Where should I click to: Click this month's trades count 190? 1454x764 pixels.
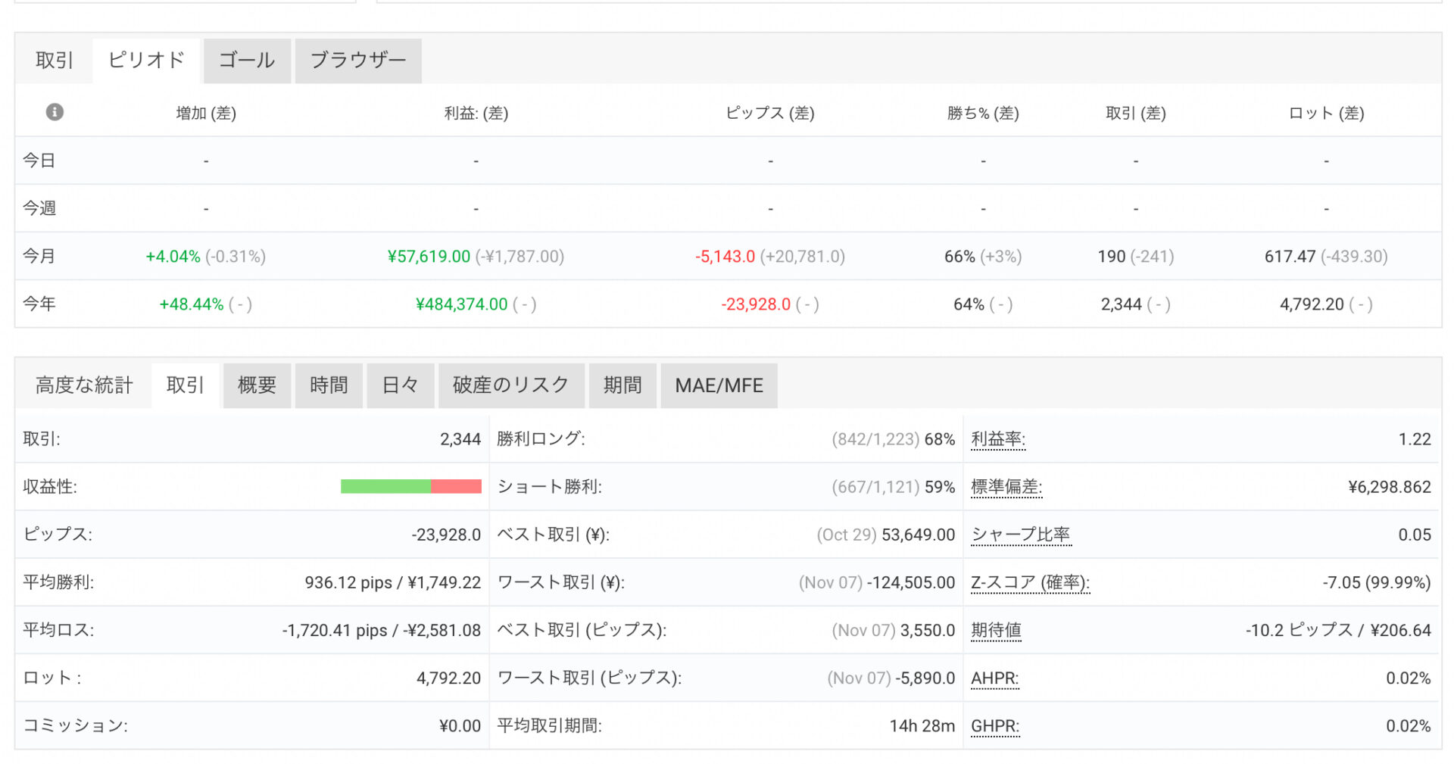(1112, 257)
